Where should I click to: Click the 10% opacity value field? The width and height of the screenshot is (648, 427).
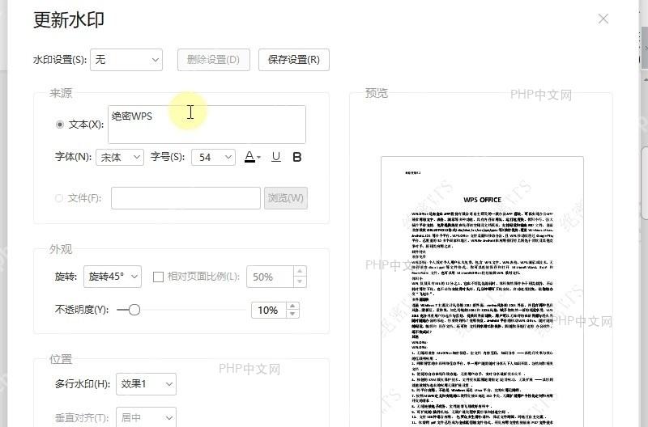269,311
